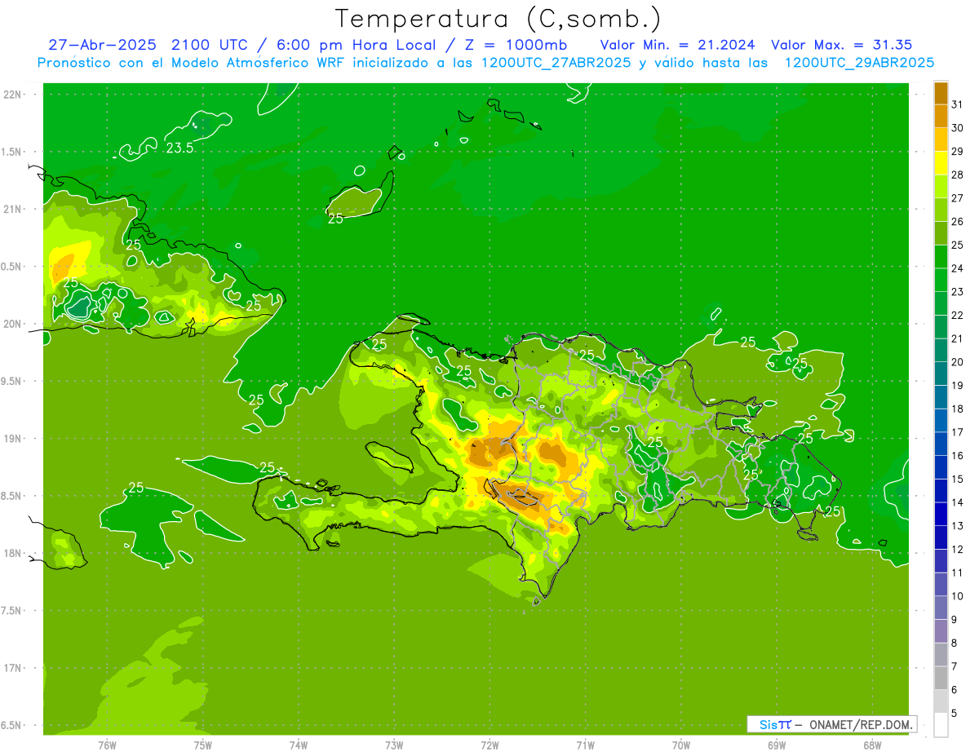Click legend value "17"
Screen dimensions: 979x756
pos(957,432)
